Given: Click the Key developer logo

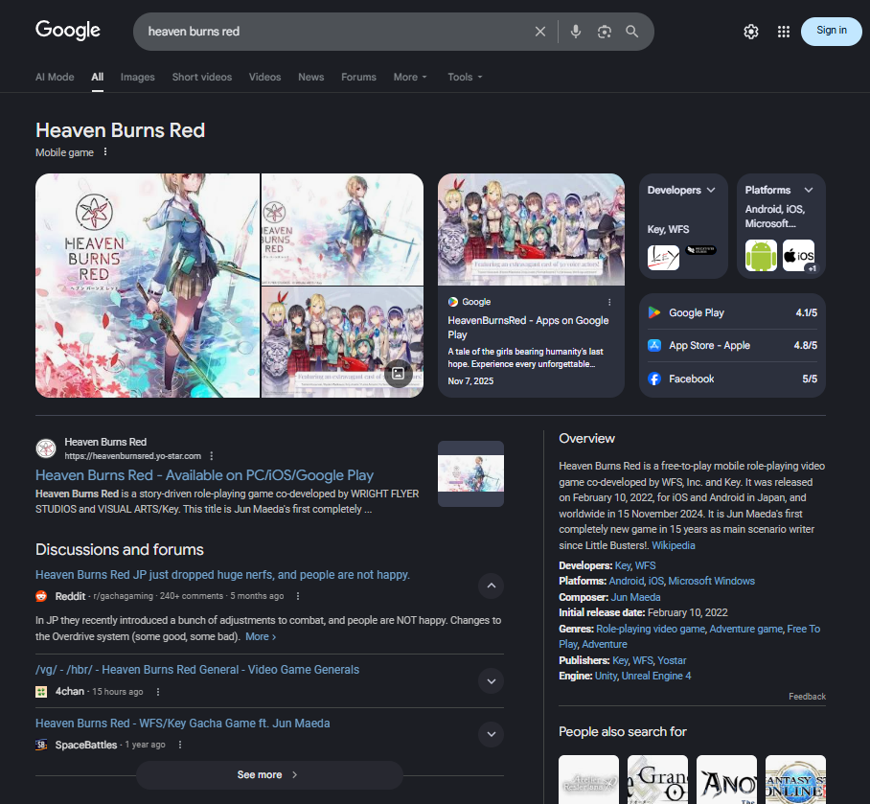Looking at the screenshot, I should (663, 257).
